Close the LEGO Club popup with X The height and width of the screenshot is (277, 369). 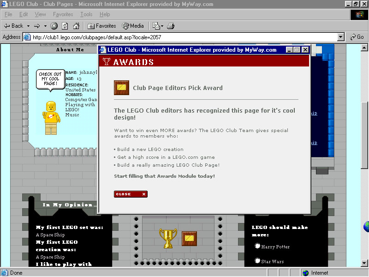(x=305, y=50)
